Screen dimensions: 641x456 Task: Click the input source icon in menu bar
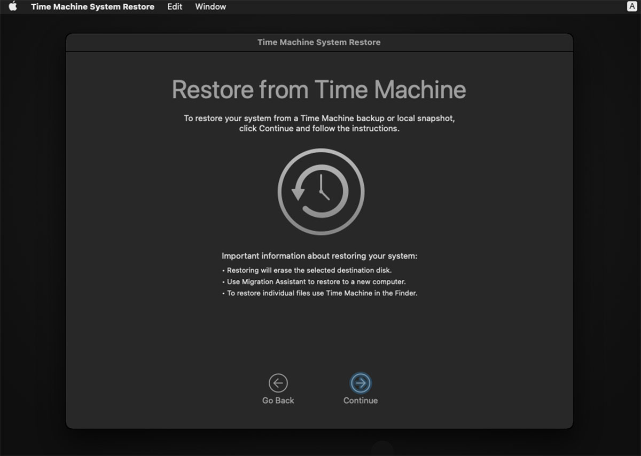coord(632,6)
